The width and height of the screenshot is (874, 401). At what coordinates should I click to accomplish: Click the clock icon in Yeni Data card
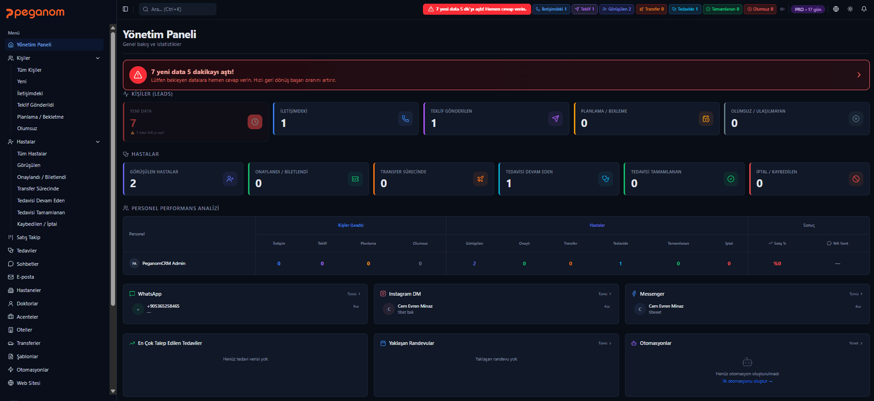click(x=255, y=122)
